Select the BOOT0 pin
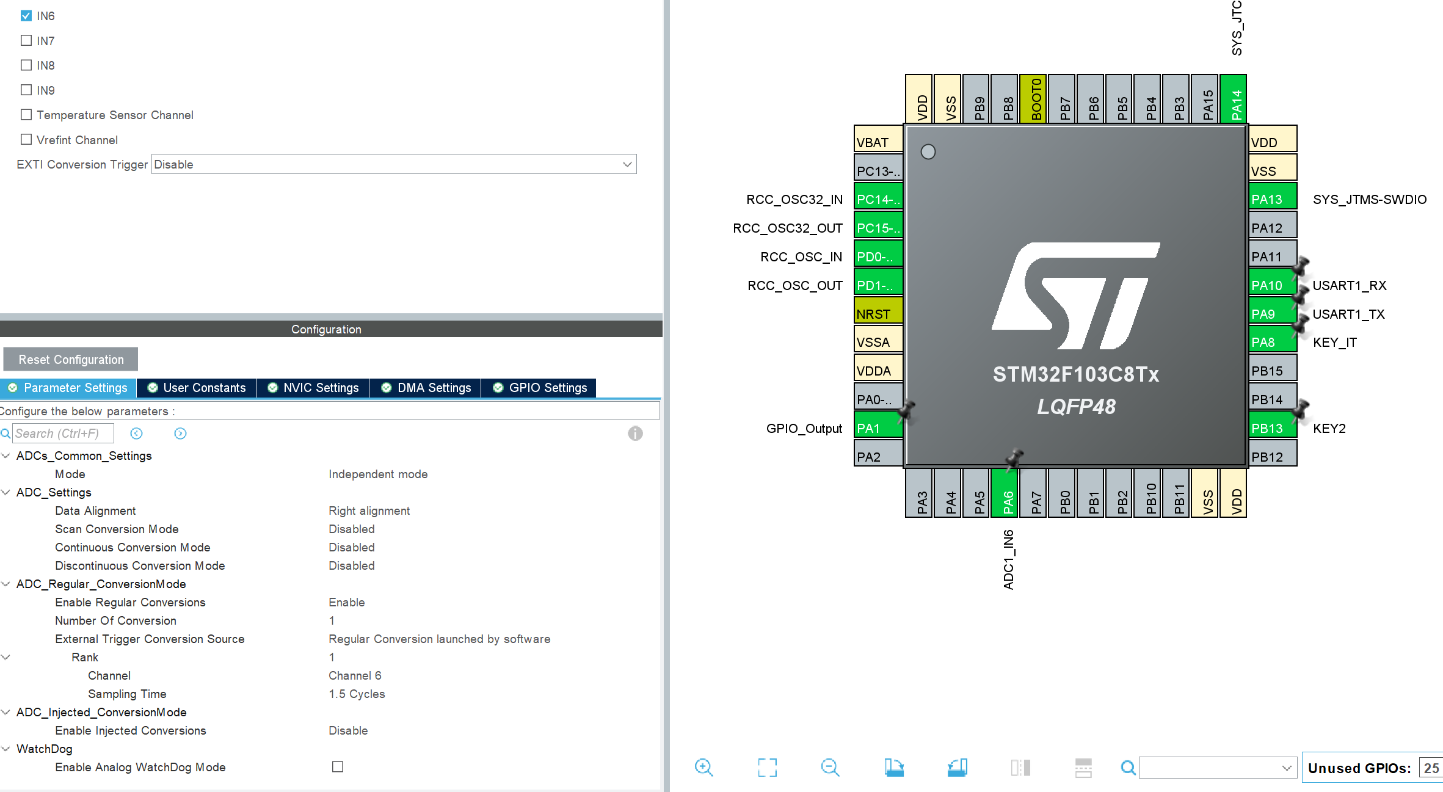1443x792 pixels. [1033, 99]
